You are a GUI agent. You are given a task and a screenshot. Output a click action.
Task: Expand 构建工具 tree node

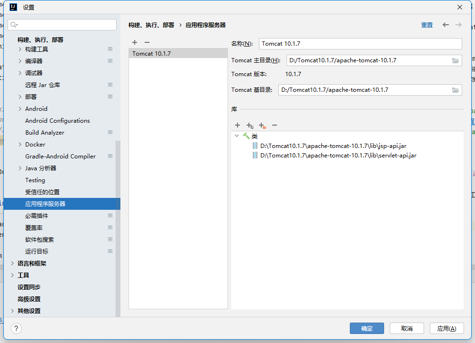coord(20,49)
